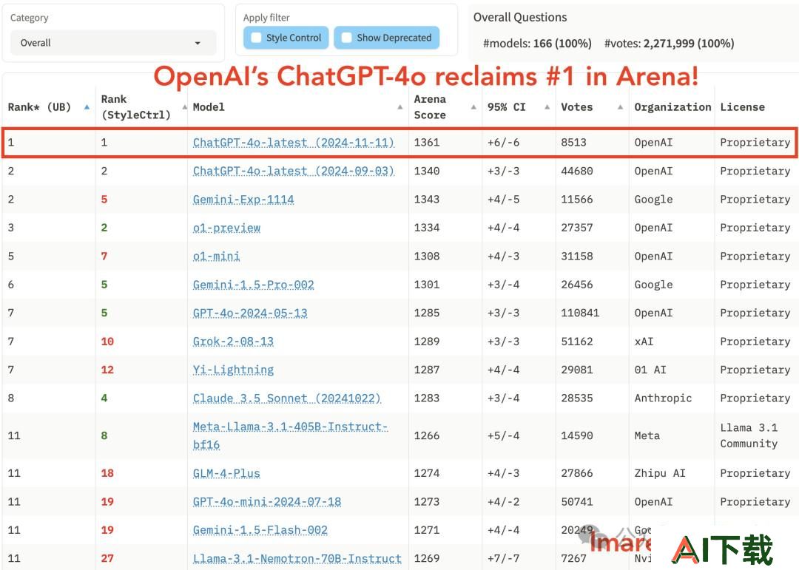Click the Organization column header

pos(672,107)
